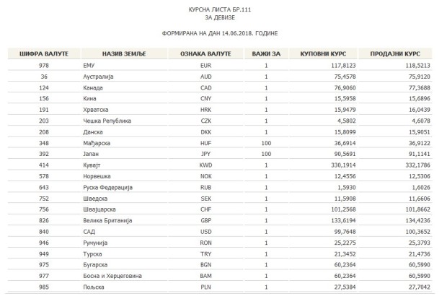
Task: Click the КУПОВНИ КУРС column header
Action: 323,53
